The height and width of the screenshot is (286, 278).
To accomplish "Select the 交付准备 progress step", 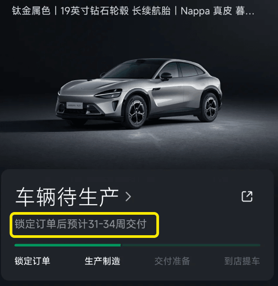I will (x=172, y=261).
